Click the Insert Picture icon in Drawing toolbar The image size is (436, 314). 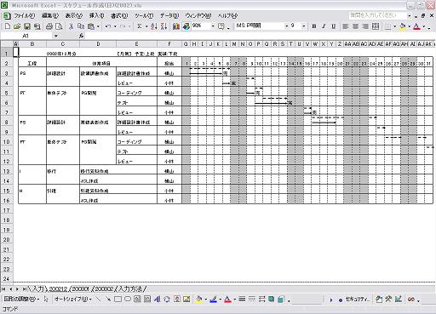click(x=186, y=299)
